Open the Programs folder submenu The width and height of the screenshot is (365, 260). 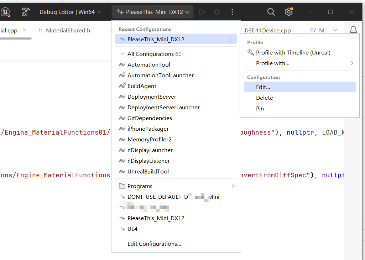click(176, 186)
